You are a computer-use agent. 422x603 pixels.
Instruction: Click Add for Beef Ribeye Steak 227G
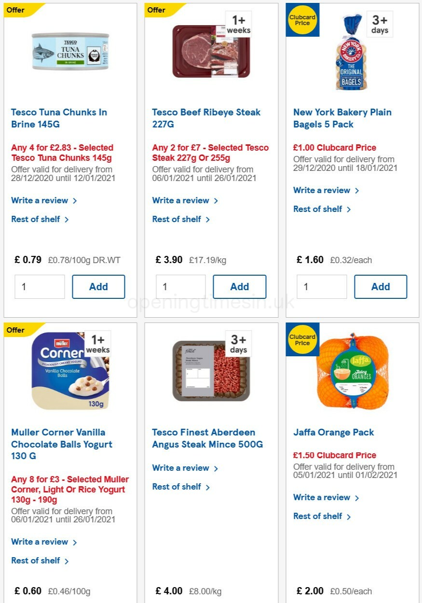coord(240,286)
